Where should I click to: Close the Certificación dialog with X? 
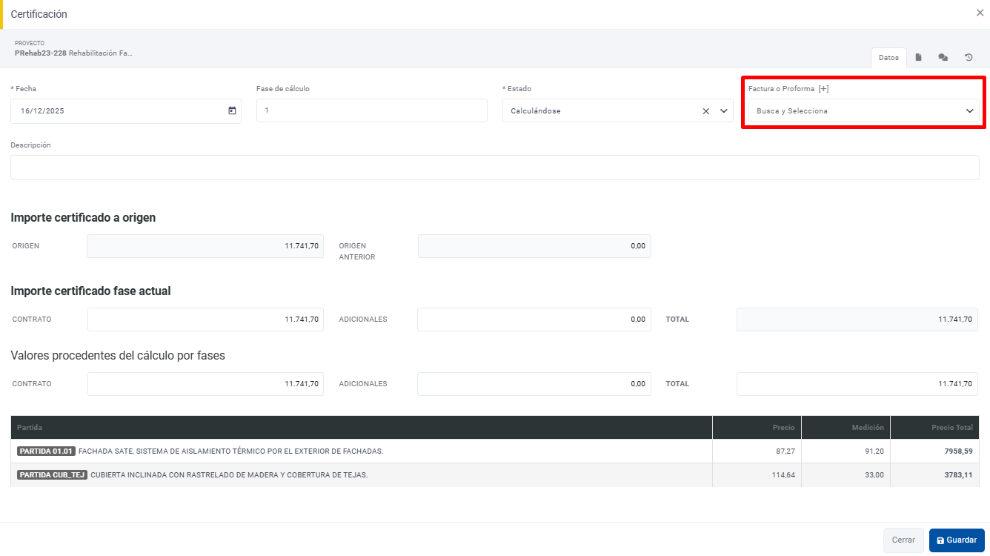(980, 13)
